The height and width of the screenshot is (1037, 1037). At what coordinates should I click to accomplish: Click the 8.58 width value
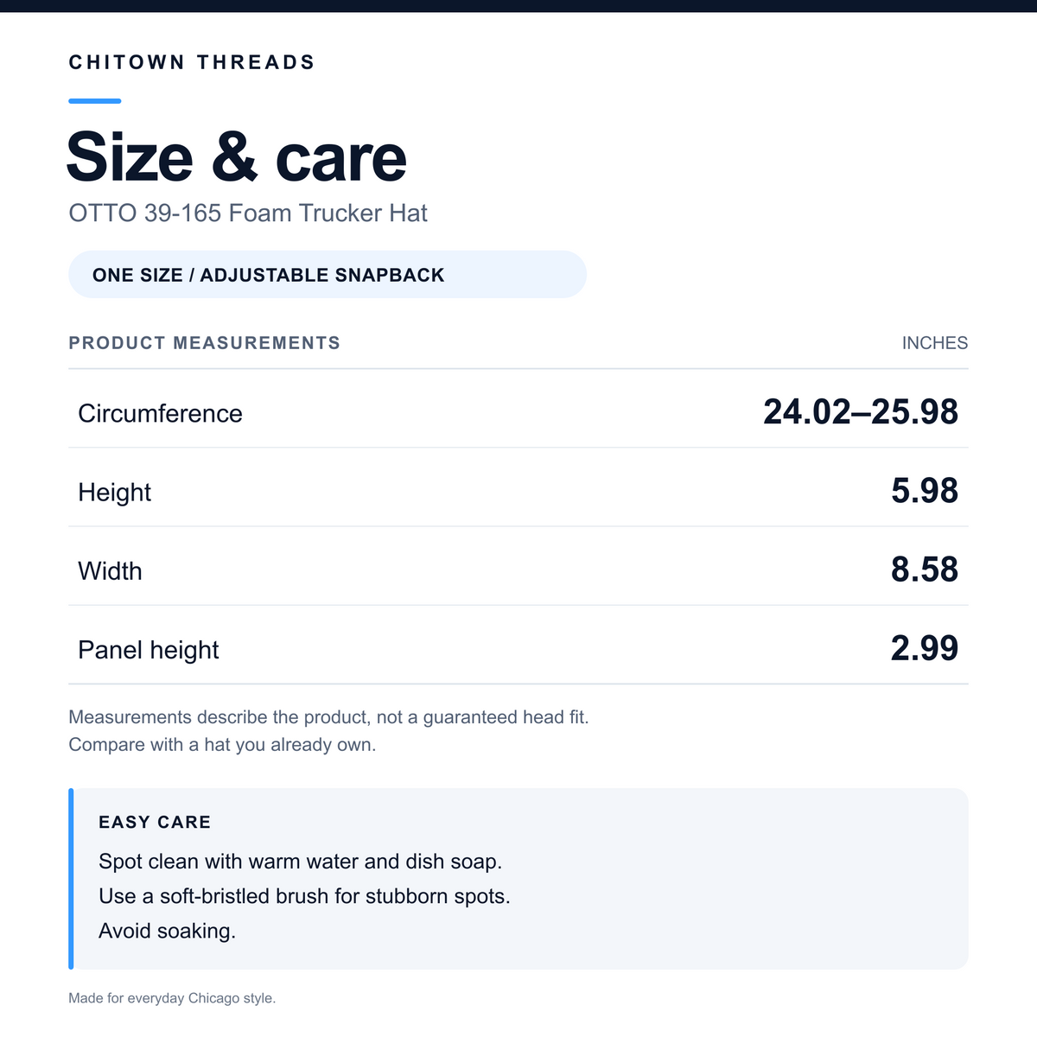[x=925, y=569]
